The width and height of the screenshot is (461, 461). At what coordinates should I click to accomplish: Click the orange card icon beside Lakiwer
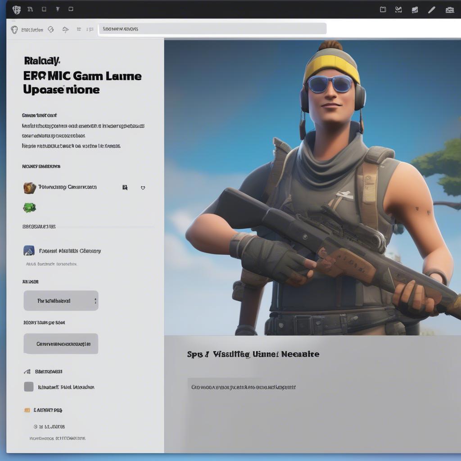(x=27, y=410)
